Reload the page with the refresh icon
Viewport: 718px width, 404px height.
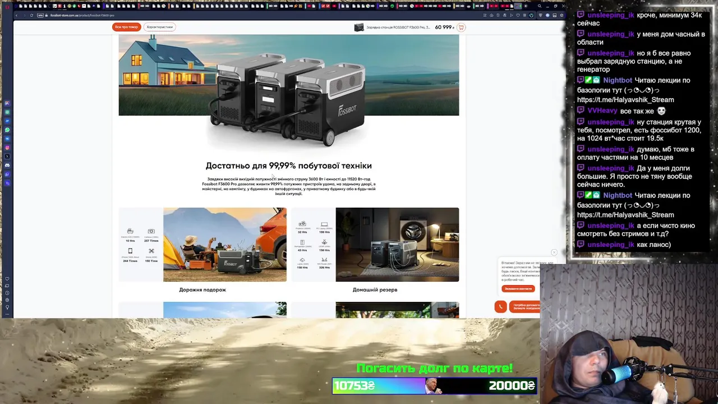31,15
